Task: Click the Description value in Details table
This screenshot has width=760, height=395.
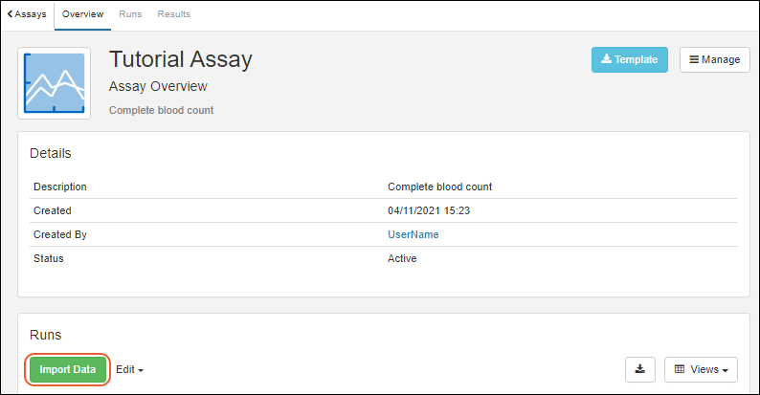Action: (x=439, y=187)
